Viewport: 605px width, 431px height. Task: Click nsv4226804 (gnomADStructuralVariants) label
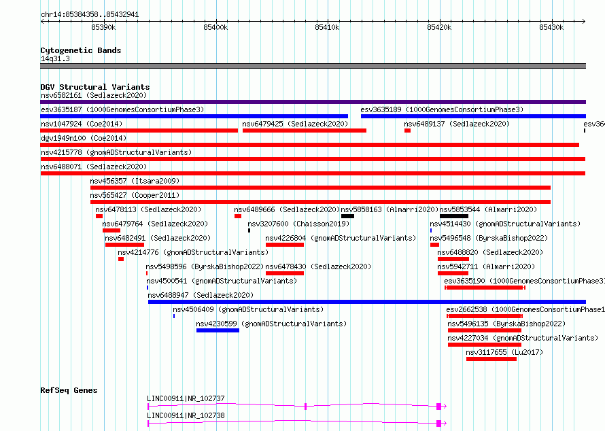pos(341,238)
